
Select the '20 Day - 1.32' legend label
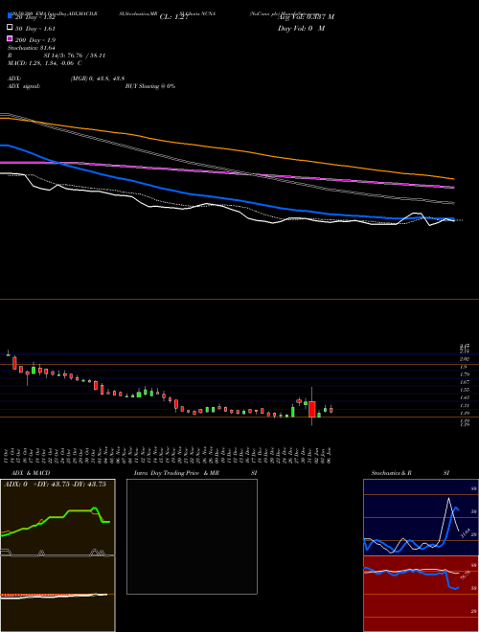click(35, 17)
